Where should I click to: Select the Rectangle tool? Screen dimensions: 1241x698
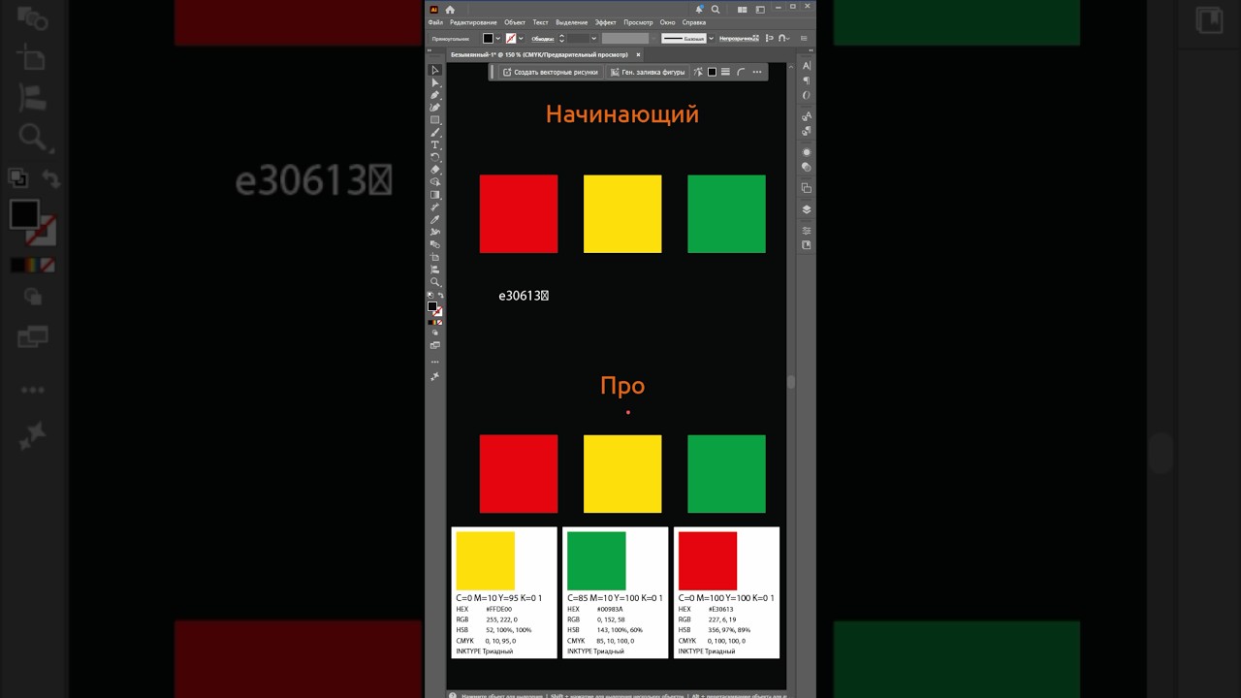434,119
